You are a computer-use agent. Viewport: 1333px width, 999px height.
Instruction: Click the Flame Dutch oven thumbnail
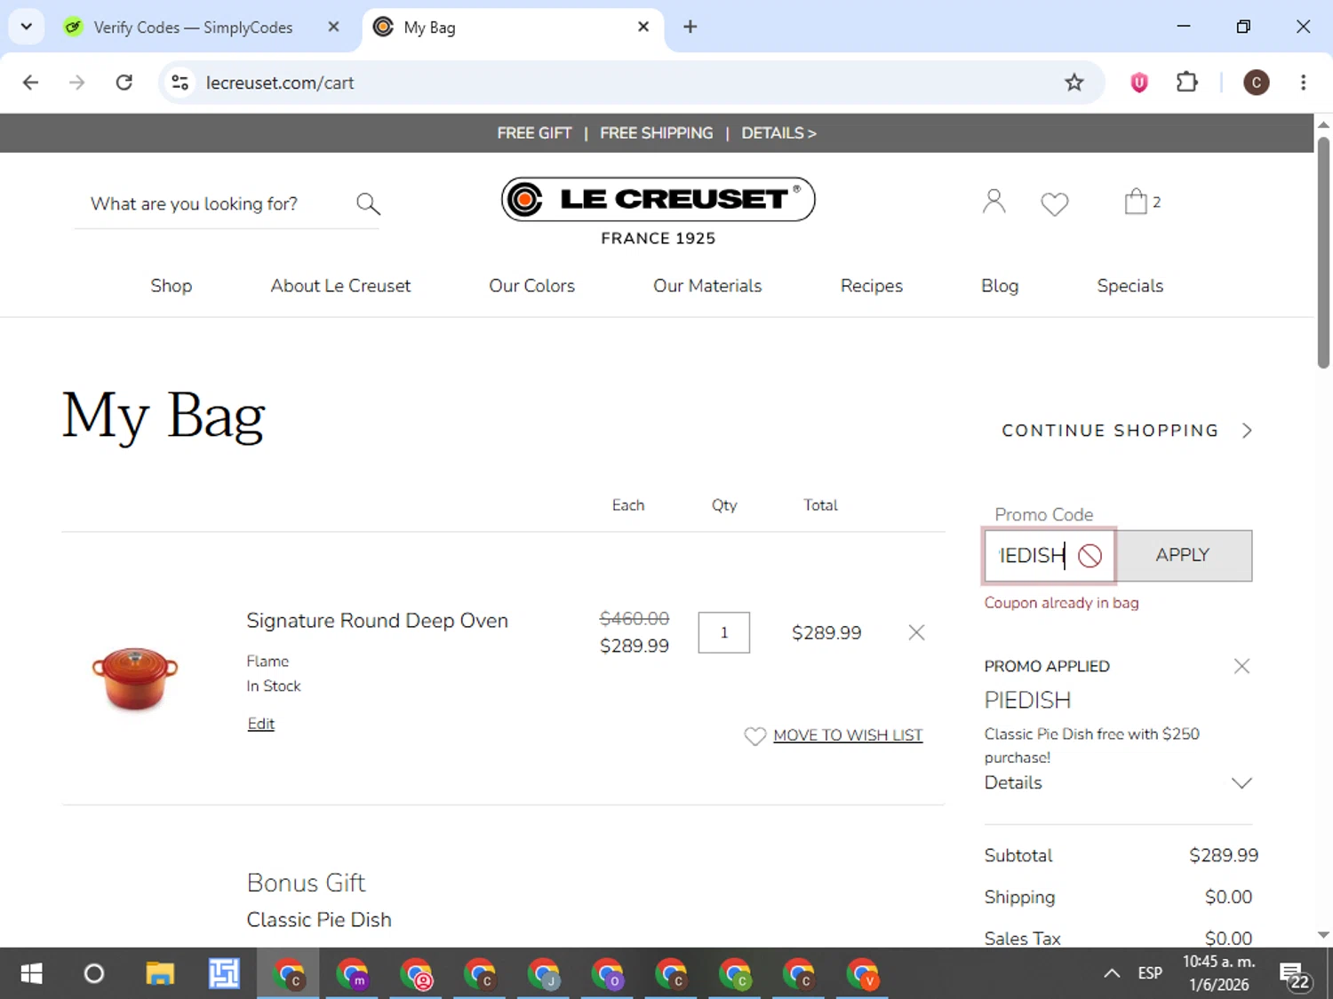[x=135, y=678]
